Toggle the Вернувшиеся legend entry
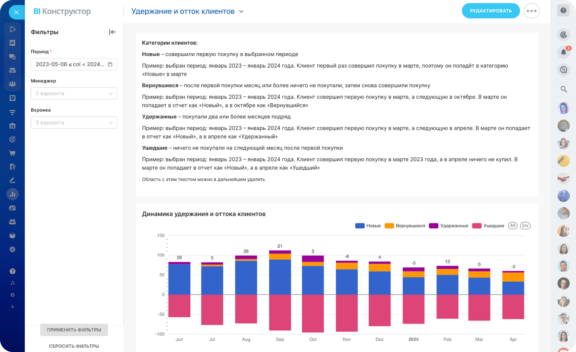Viewport: 576px width, 352px height. [x=405, y=226]
